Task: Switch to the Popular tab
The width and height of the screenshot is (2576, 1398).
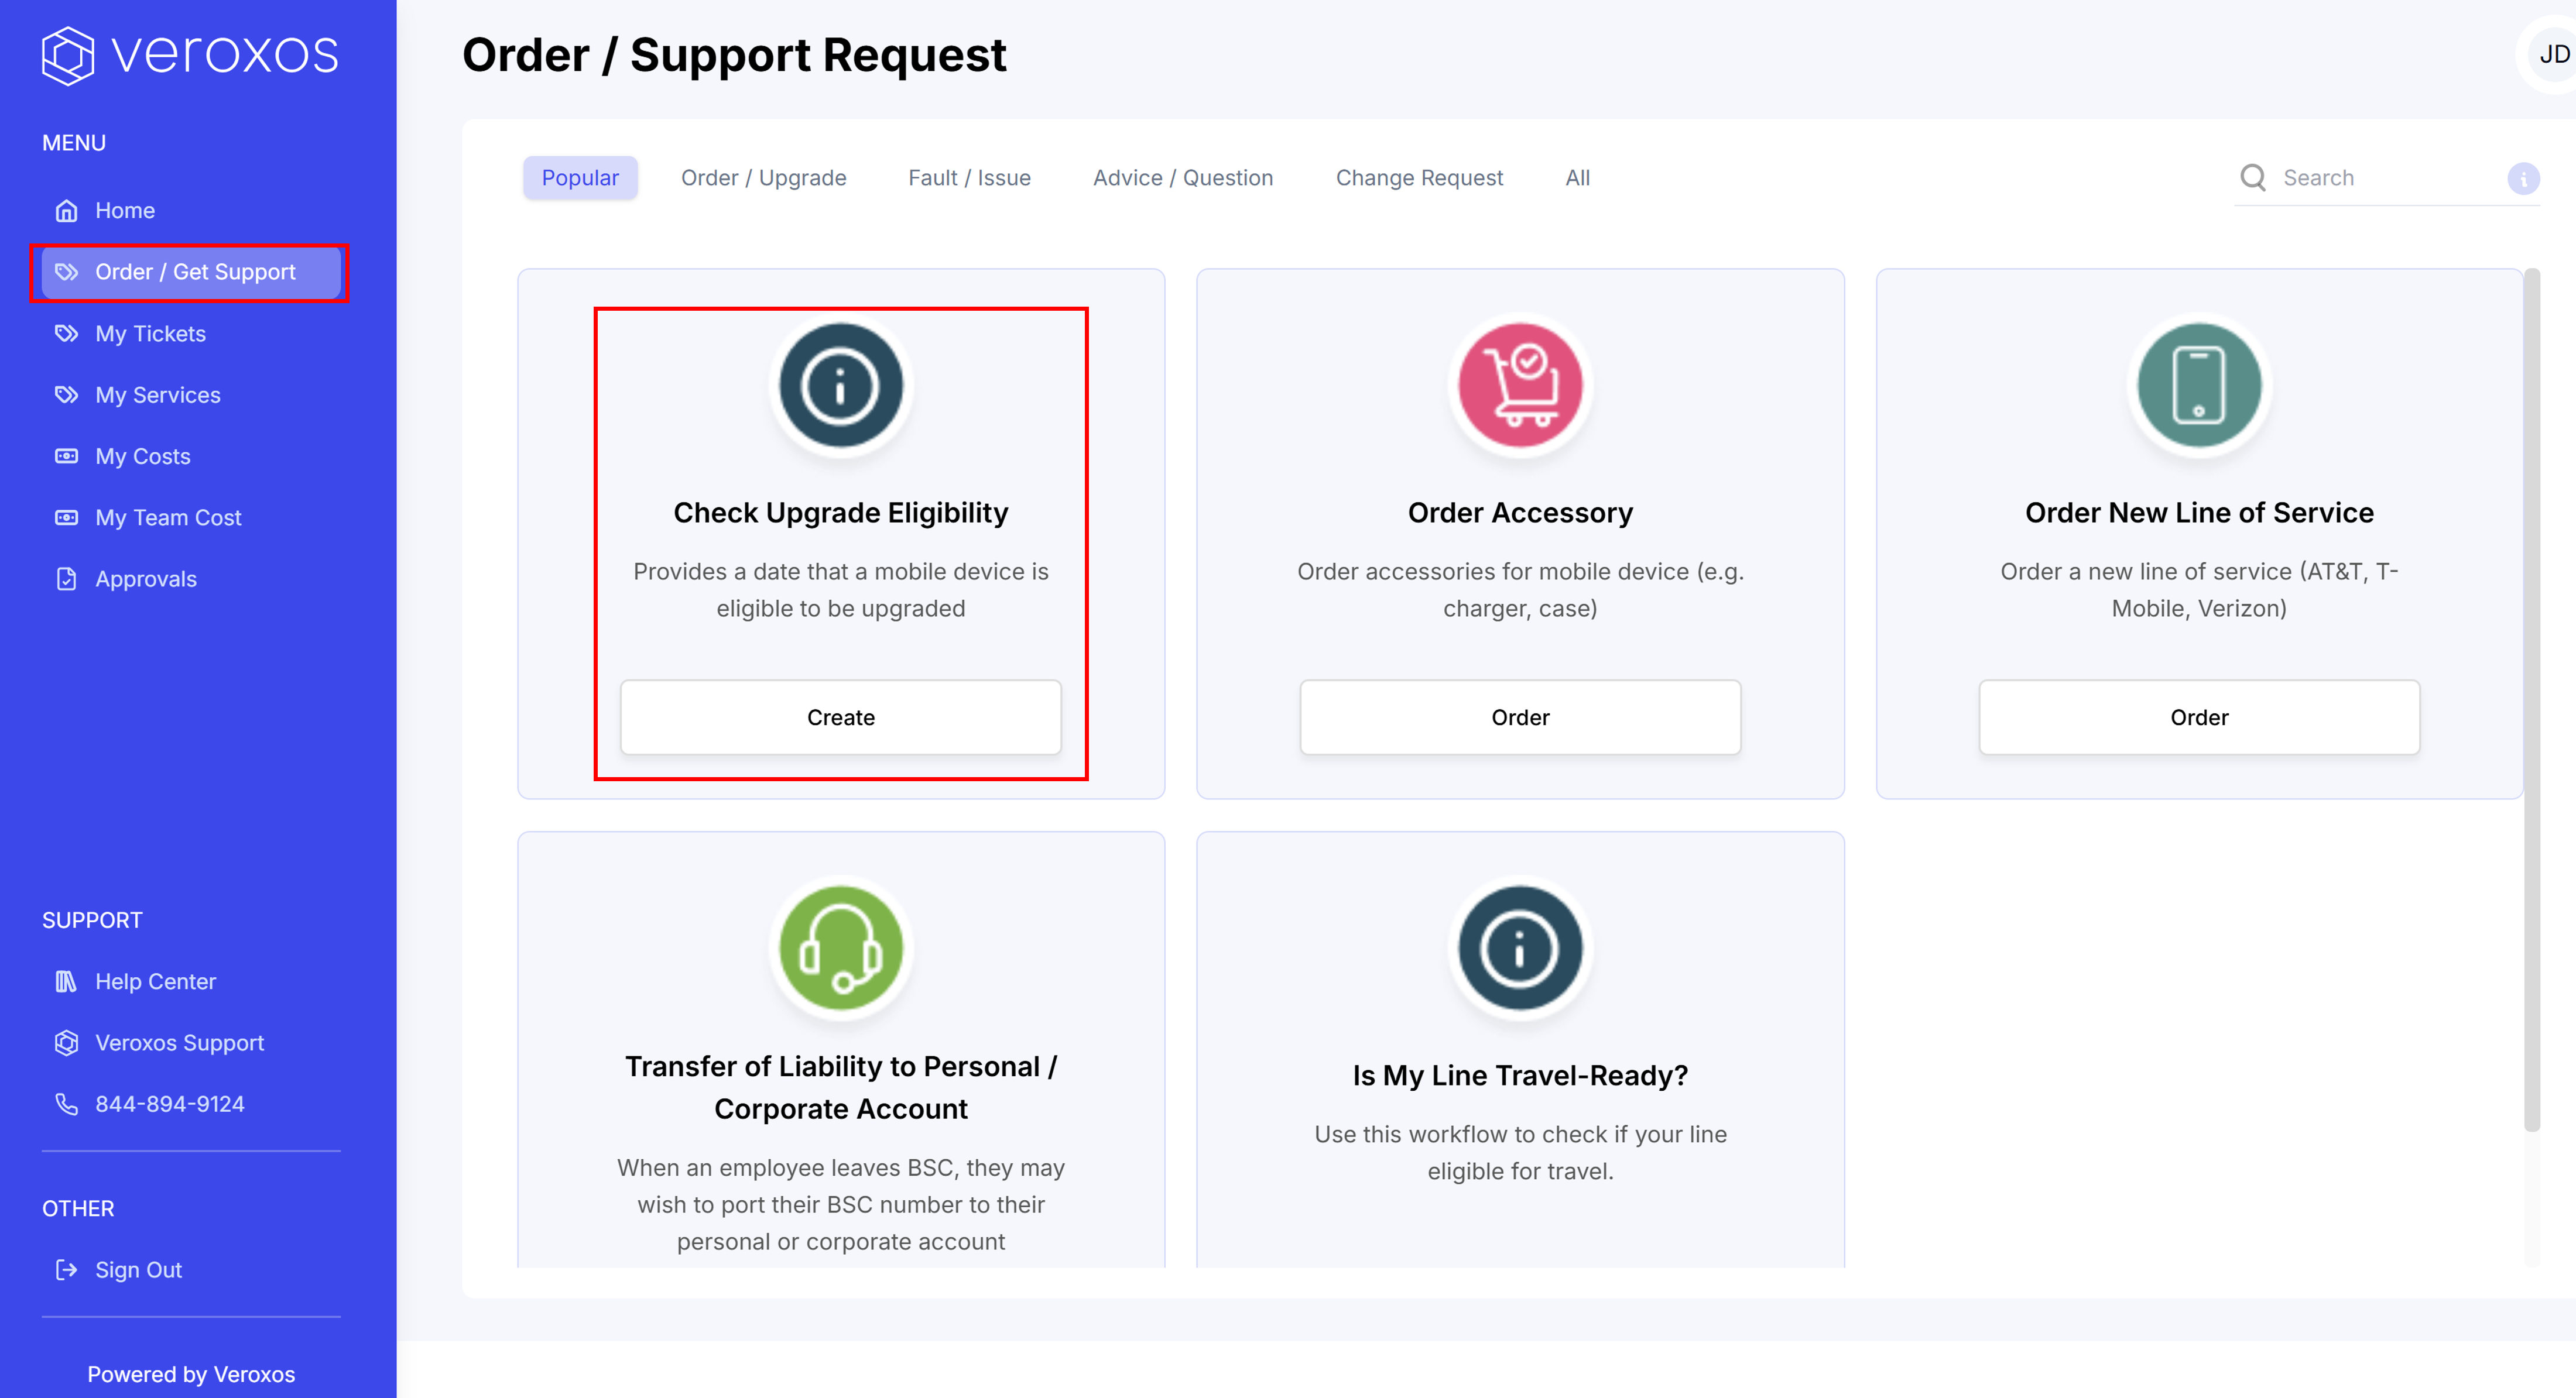Action: pyautogui.click(x=580, y=178)
